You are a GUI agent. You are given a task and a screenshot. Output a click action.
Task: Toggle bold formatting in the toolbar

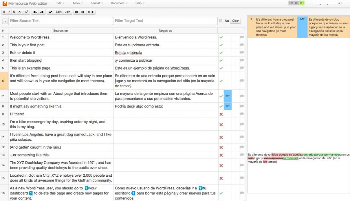click(4, 12)
